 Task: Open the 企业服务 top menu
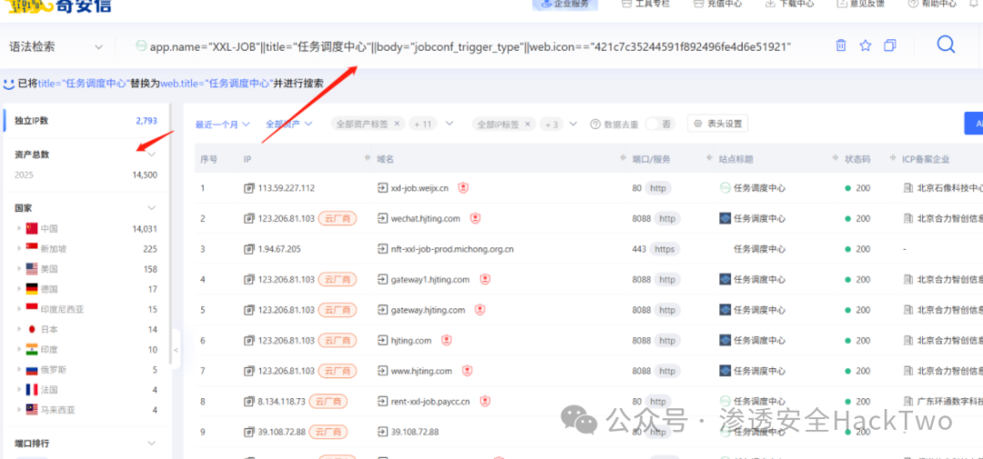coord(565,4)
